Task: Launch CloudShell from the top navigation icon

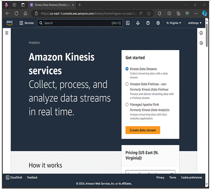Action: [x=128, y=23]
